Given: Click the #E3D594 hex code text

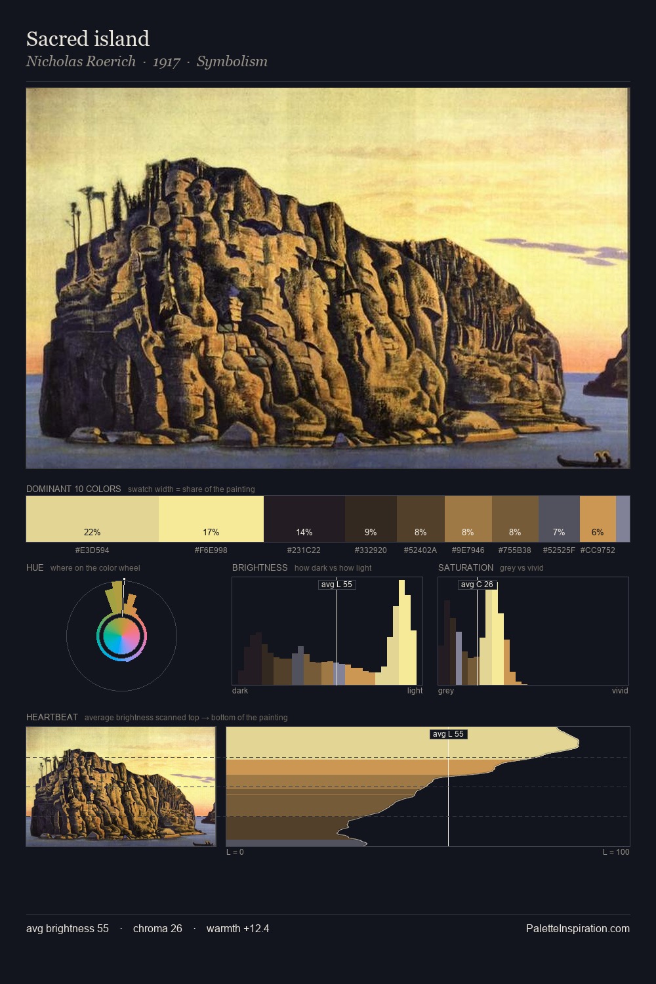Looking at the screenshot, I should coord(92,550).
